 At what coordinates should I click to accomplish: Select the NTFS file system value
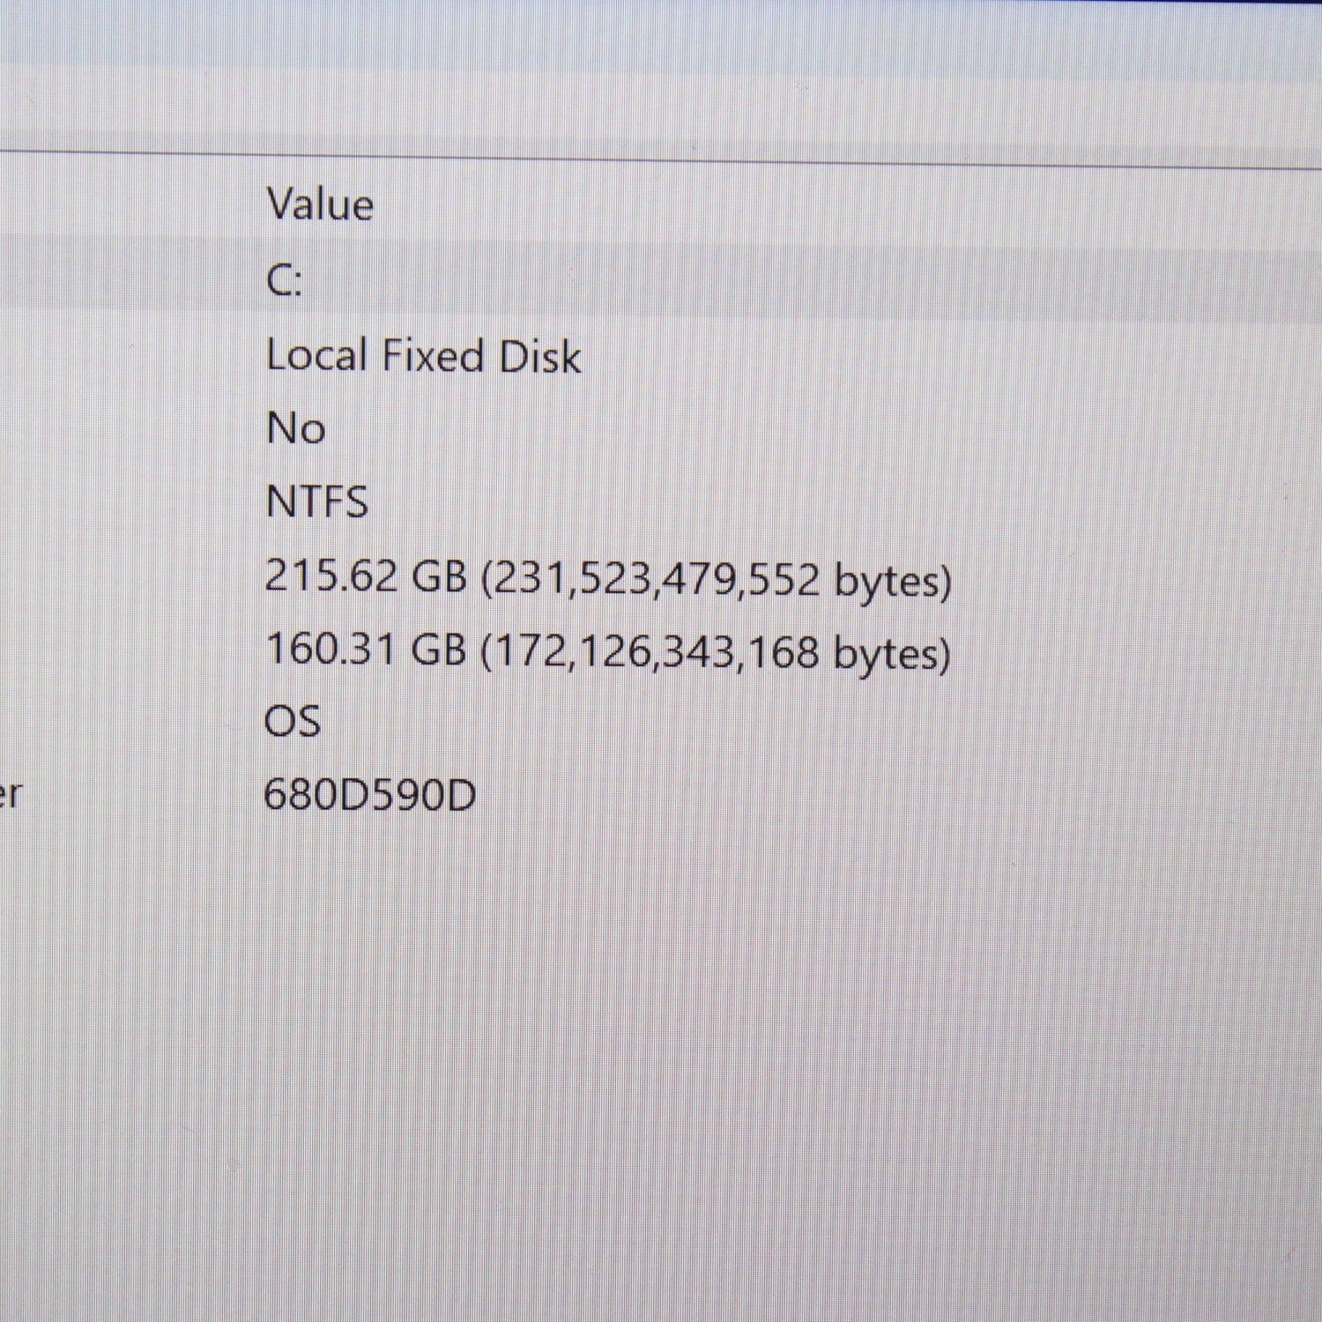(316, 502)
